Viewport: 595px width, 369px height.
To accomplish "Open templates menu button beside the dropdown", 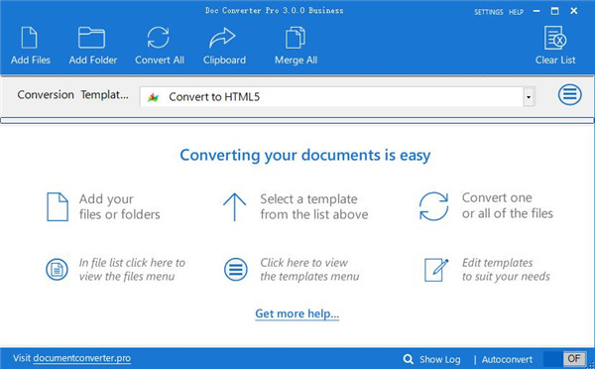I will coord(569,94).
